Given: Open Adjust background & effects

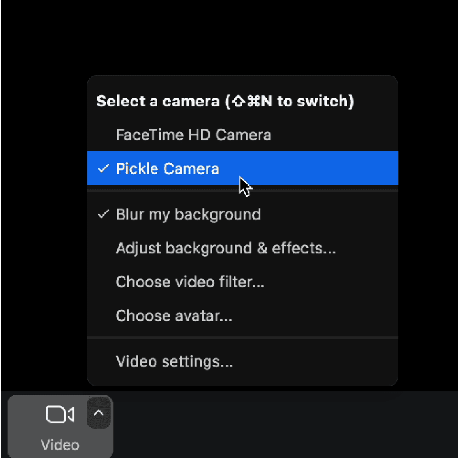Looking at the screenshot, I should pyautogui.click(x=242, y=248).
